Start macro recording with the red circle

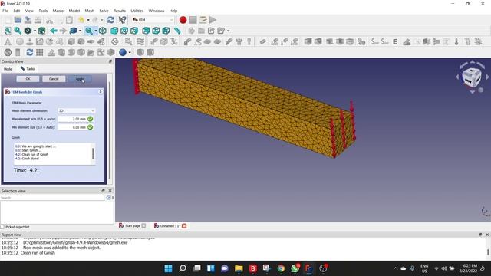[183, 20]
